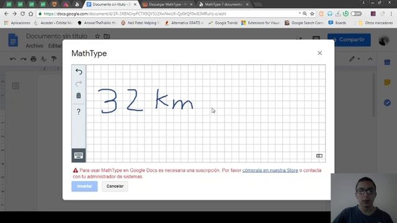
Task: Open the browser home page icon
Action: coord(30,14)
